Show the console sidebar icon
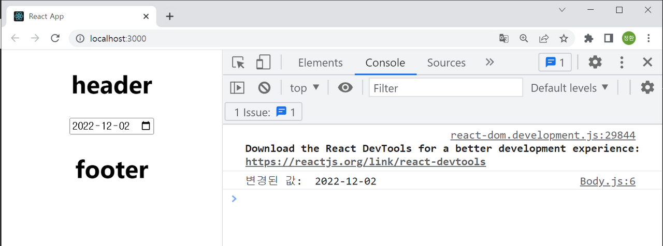Image resolution: width=663 pixels, height=246 pixels. tap(237, 88)
